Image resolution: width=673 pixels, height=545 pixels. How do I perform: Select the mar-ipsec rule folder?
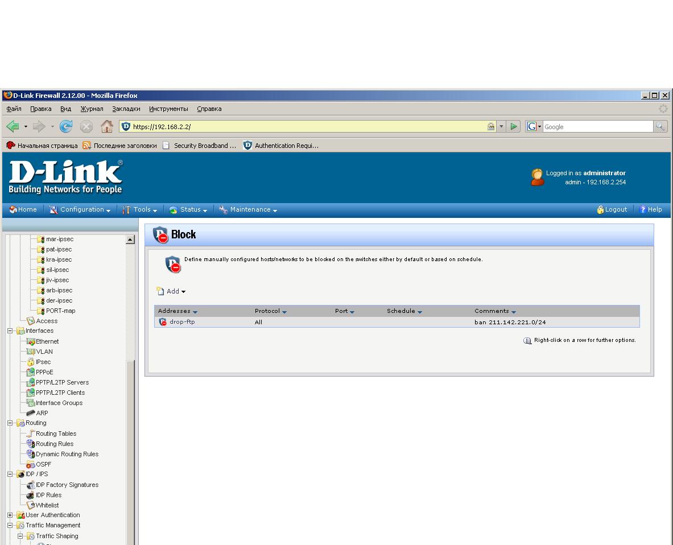click(x=60, y=239)
